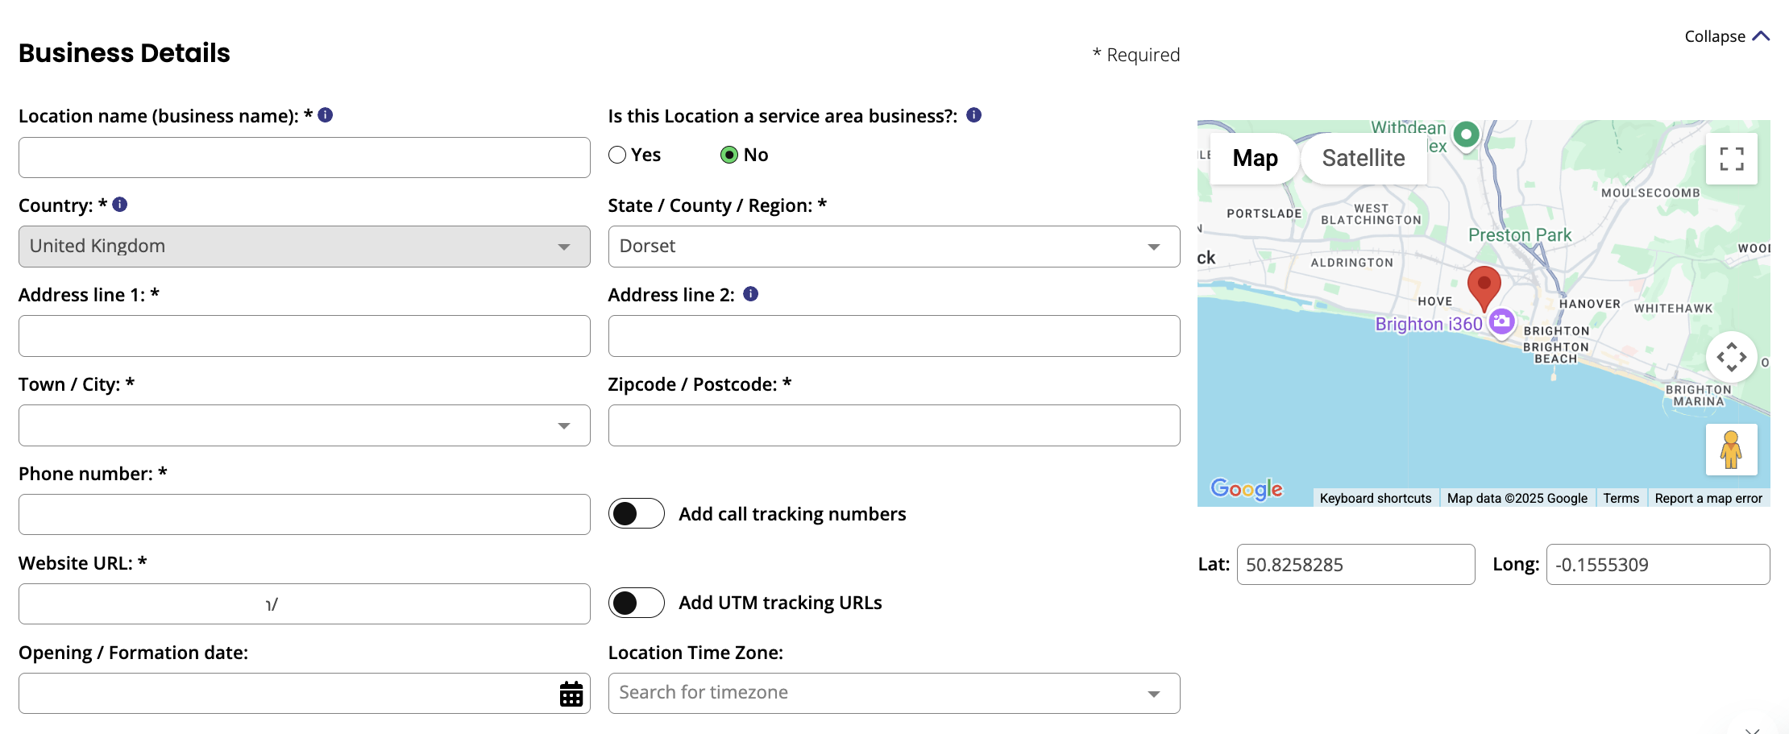Open info icon beside Address line 2
This screenshot has height=734, width=1789.
[x=750, y=294]
